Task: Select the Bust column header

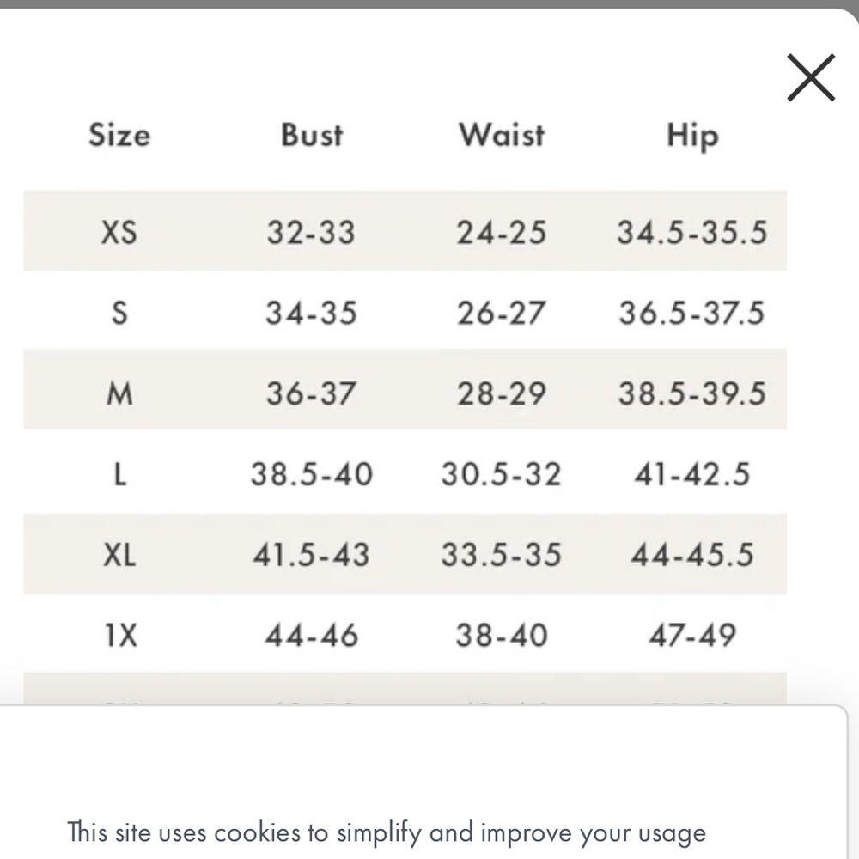Action: click(312, 135)
